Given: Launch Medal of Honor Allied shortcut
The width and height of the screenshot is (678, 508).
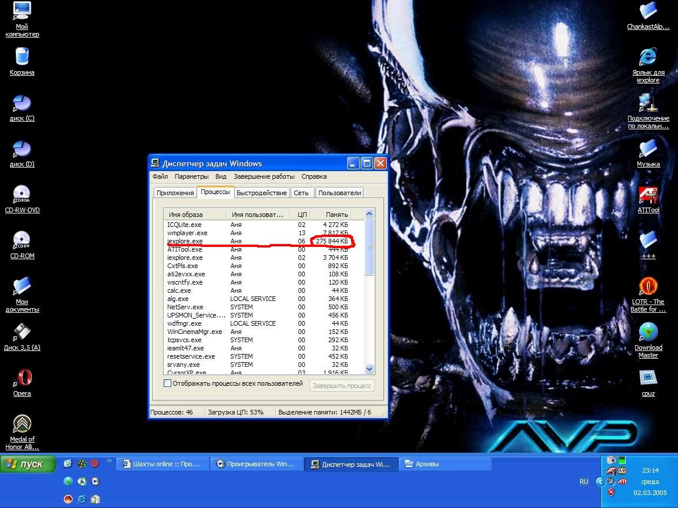Looking at the screenshot, I should [x=22, y=432].
